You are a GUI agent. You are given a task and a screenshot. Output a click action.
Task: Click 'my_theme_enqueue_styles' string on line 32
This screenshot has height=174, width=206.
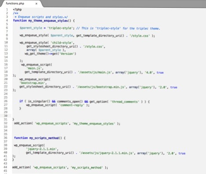(x=94, y=124)
